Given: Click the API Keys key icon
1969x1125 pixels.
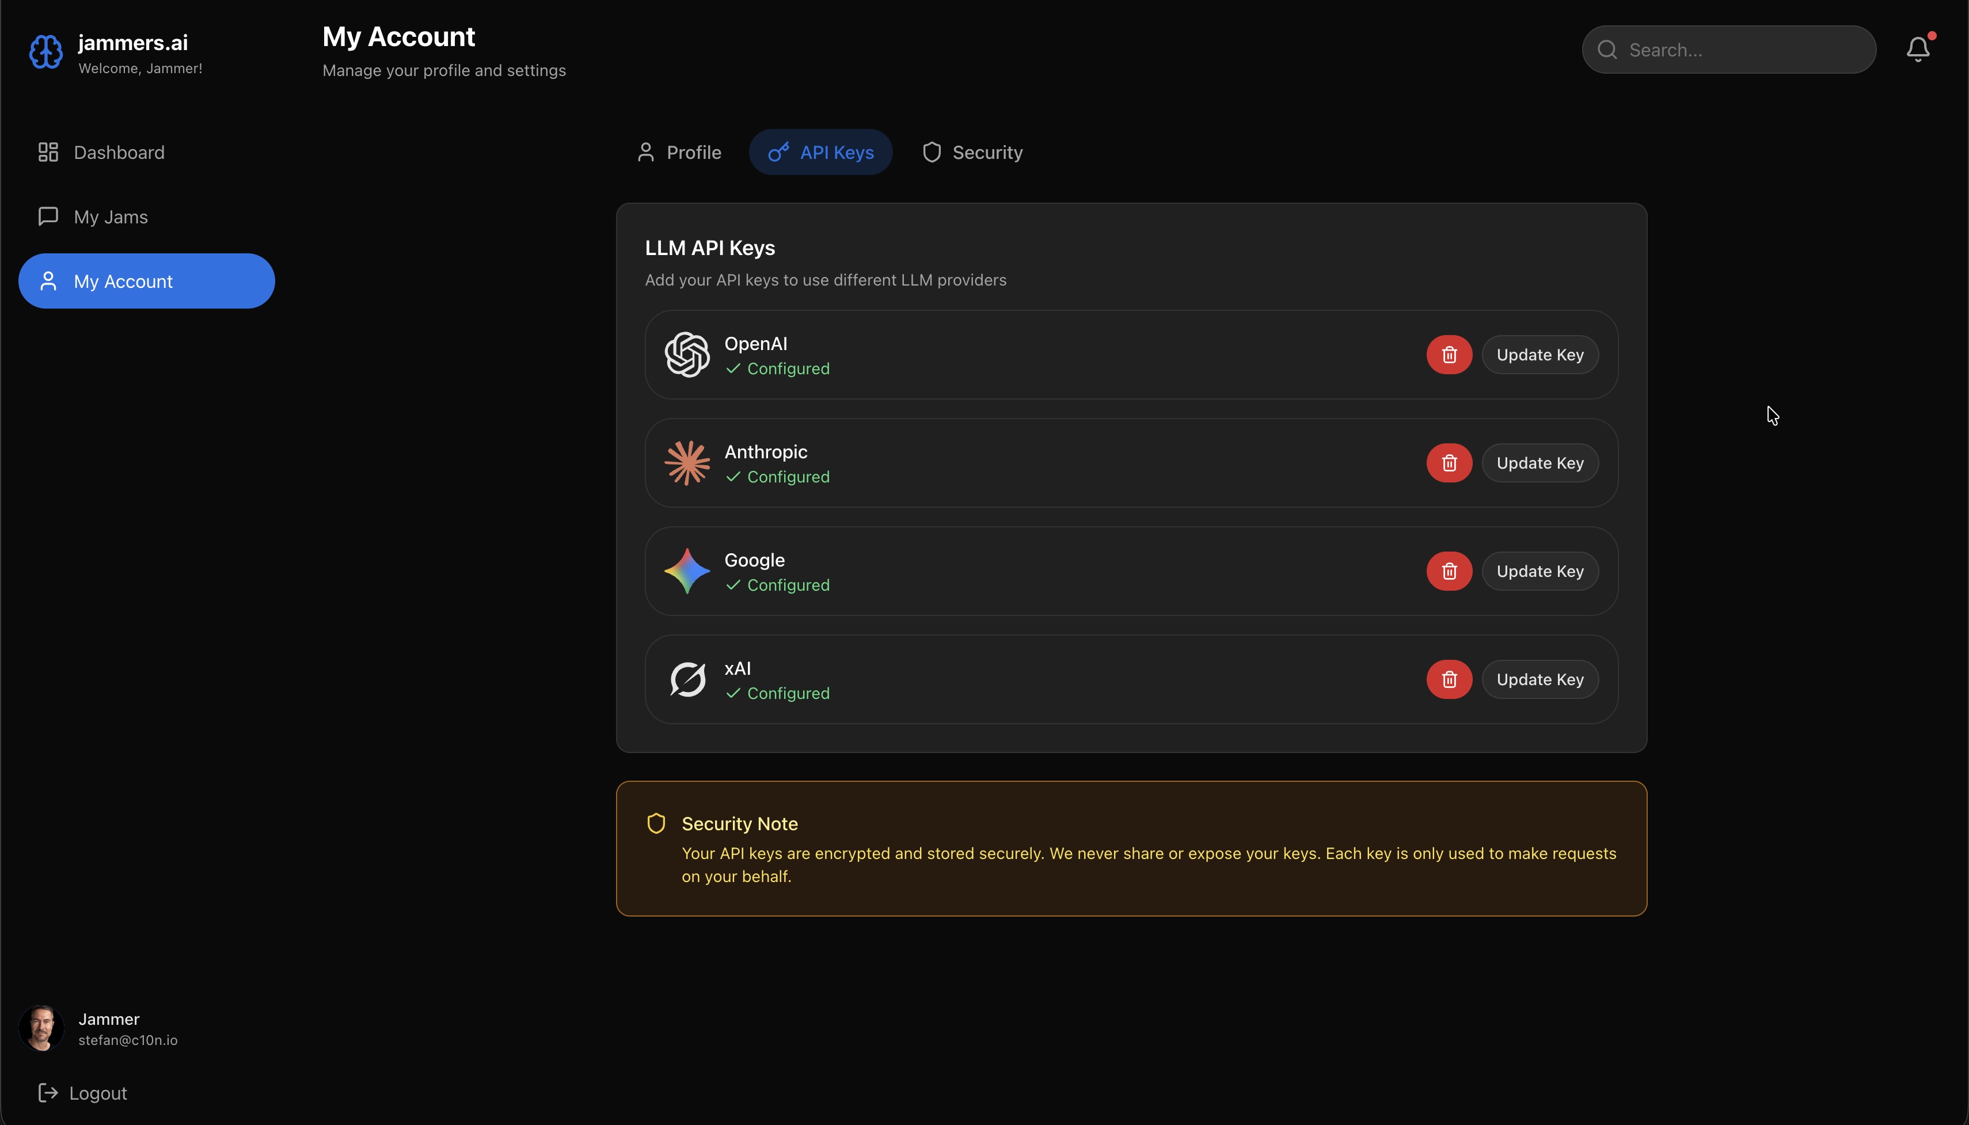Looking at the screenshot, I should (778, 152).
